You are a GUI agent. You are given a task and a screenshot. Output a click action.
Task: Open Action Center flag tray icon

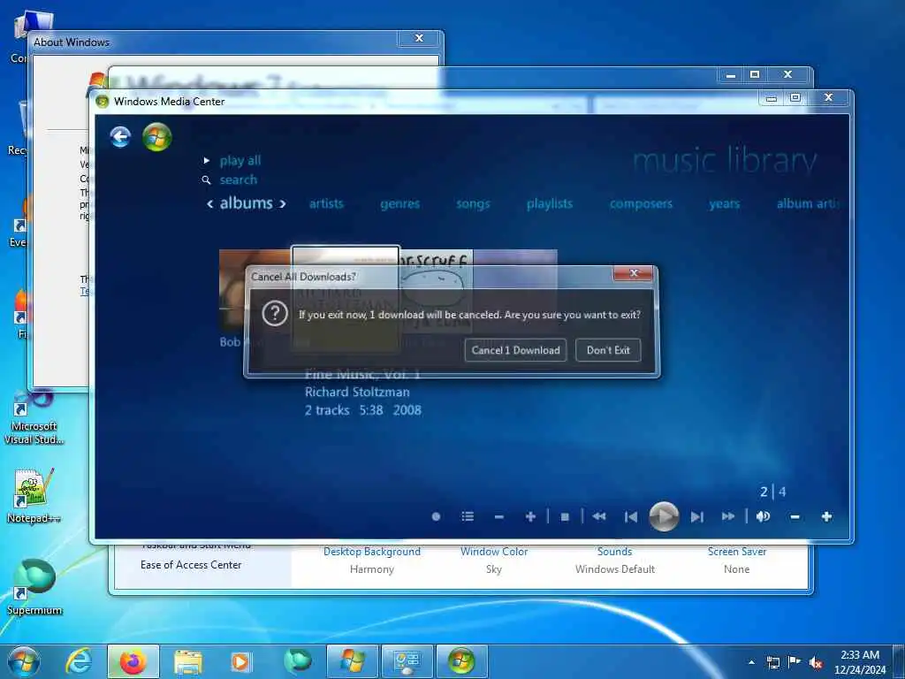pyautogui.click(x=795, y=661)
